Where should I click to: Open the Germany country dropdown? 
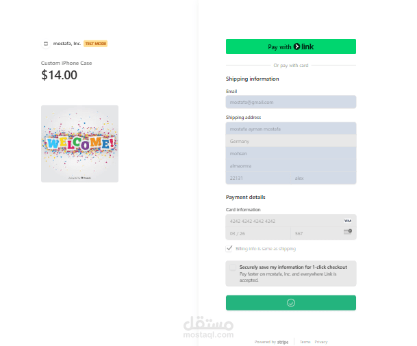point(291,142)
